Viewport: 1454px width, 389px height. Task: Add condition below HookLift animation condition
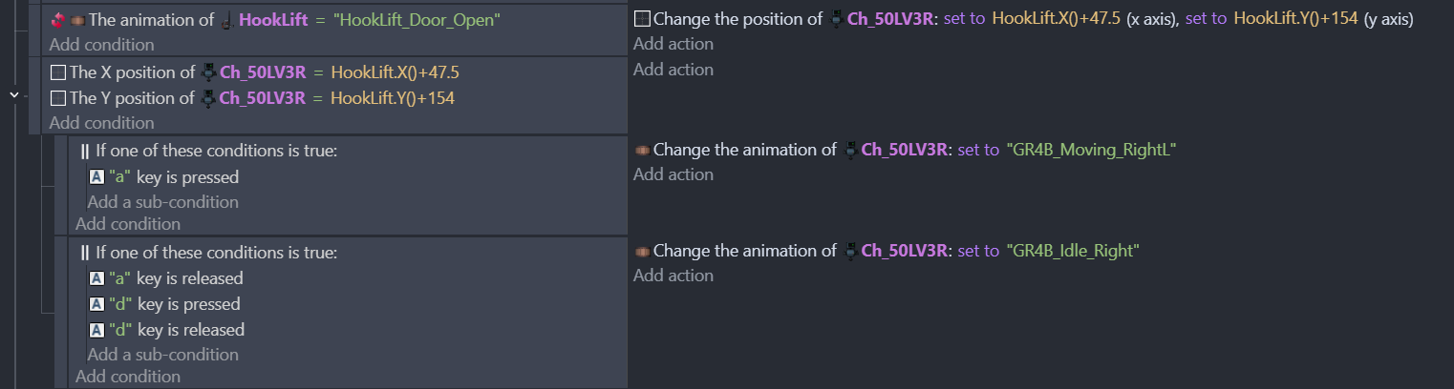(x=101, y=45)
